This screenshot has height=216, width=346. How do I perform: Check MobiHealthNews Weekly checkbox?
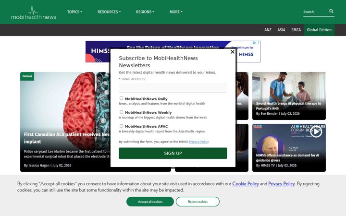122,112
